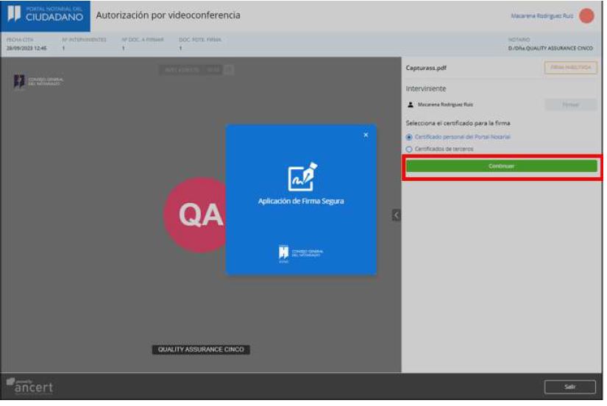Click the Firma Habilitada button
This screenshot has height=406, width=607.
[570, 68]
